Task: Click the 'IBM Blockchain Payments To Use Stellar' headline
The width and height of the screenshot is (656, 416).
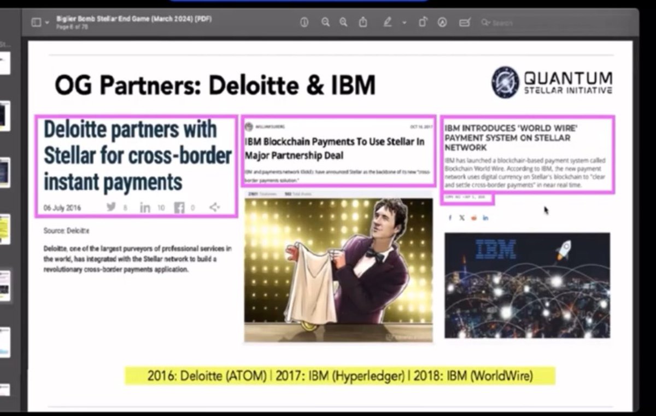Action: pyautogui.click(x=335, y=149)
